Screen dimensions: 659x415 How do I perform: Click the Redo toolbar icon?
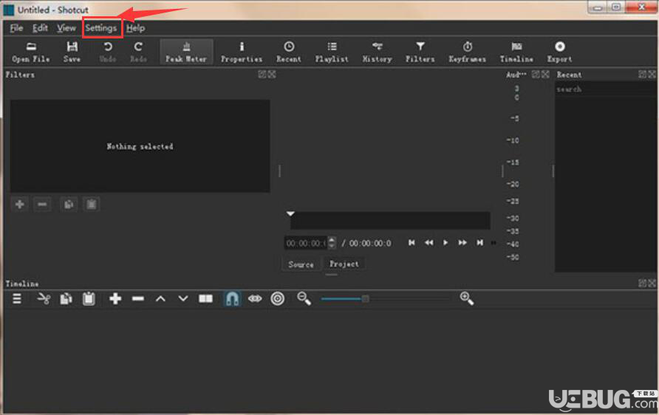pos(138,52)
